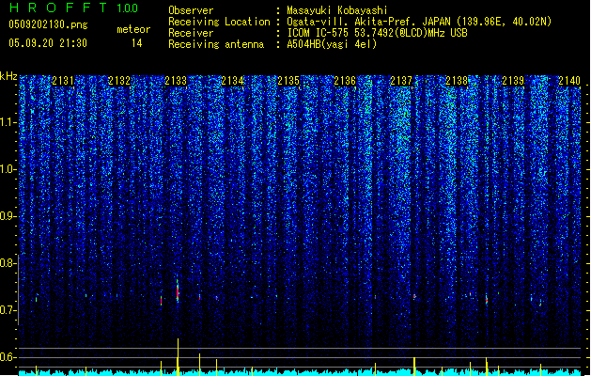Click the Receiver field label

tap(191, 33)
